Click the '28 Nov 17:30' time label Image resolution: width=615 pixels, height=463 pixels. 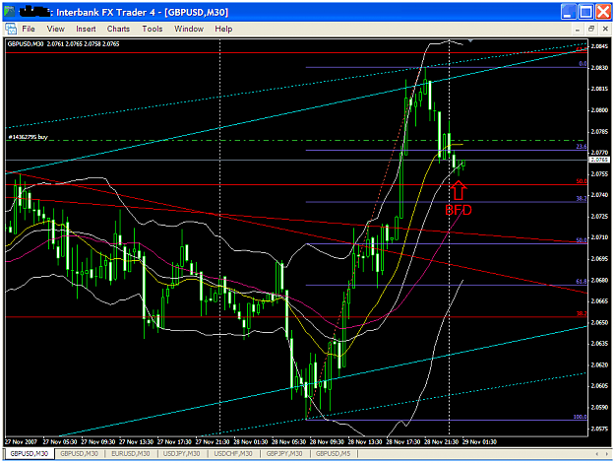[403, 441]
